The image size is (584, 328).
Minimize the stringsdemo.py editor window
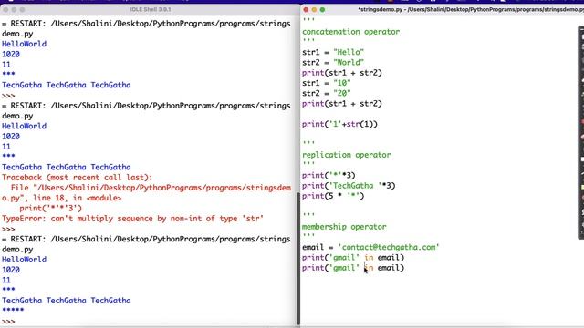(x=314, y=10)
